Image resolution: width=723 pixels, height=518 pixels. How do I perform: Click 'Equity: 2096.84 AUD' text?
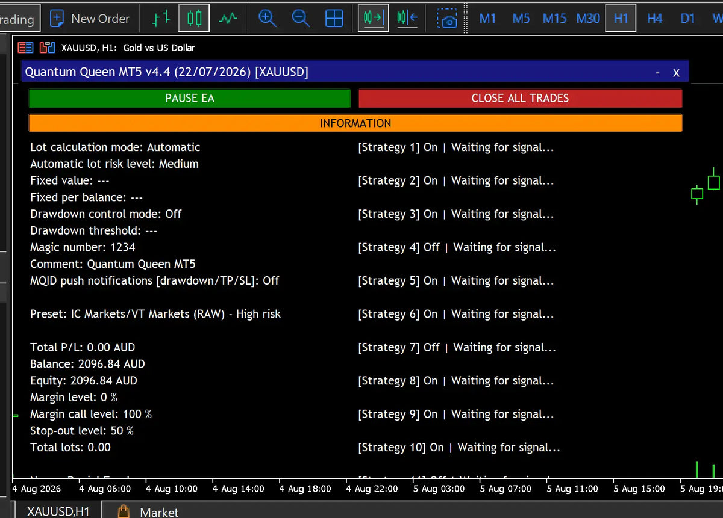84,381
